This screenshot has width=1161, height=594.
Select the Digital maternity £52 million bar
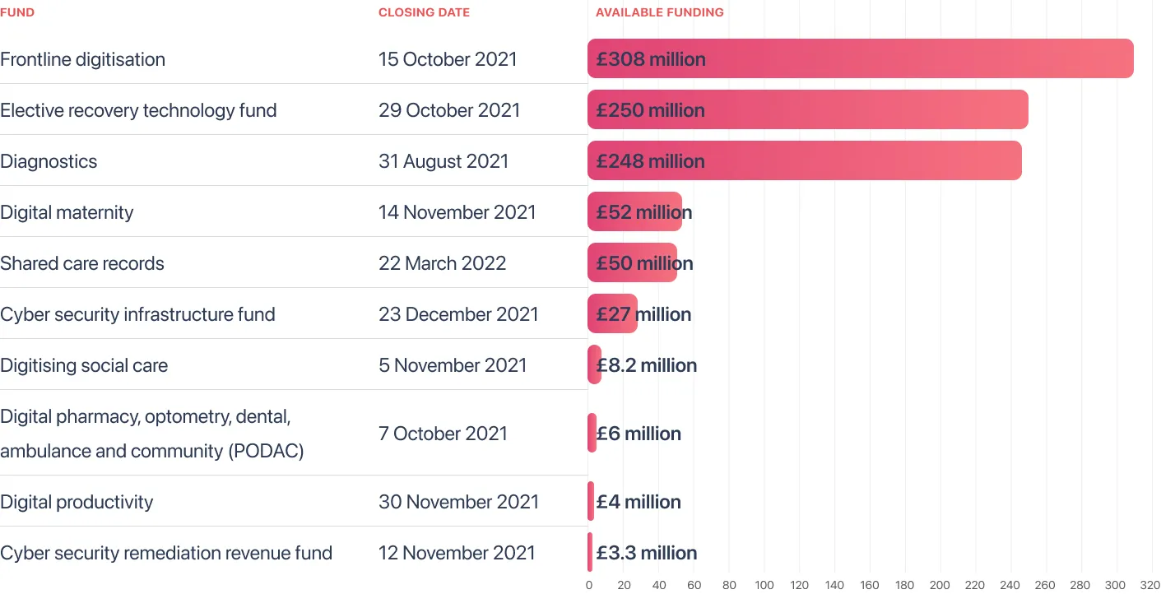point(634,212)
